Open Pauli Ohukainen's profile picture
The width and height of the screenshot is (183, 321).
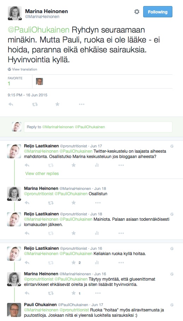coord(14,310)
